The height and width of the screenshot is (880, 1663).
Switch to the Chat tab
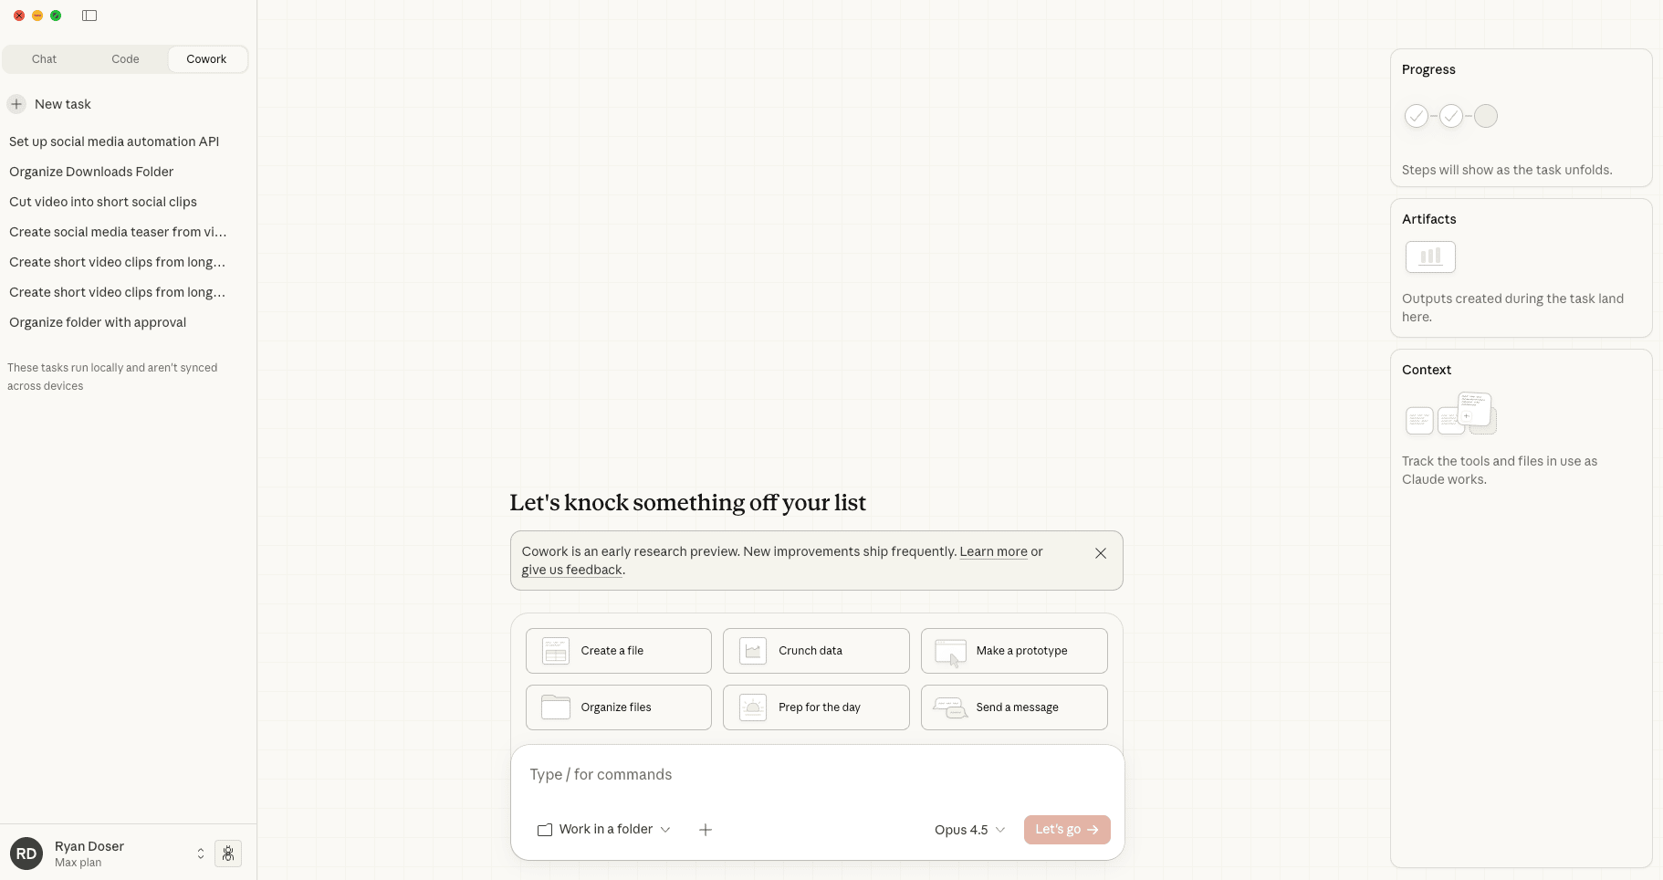pos(44,59)
